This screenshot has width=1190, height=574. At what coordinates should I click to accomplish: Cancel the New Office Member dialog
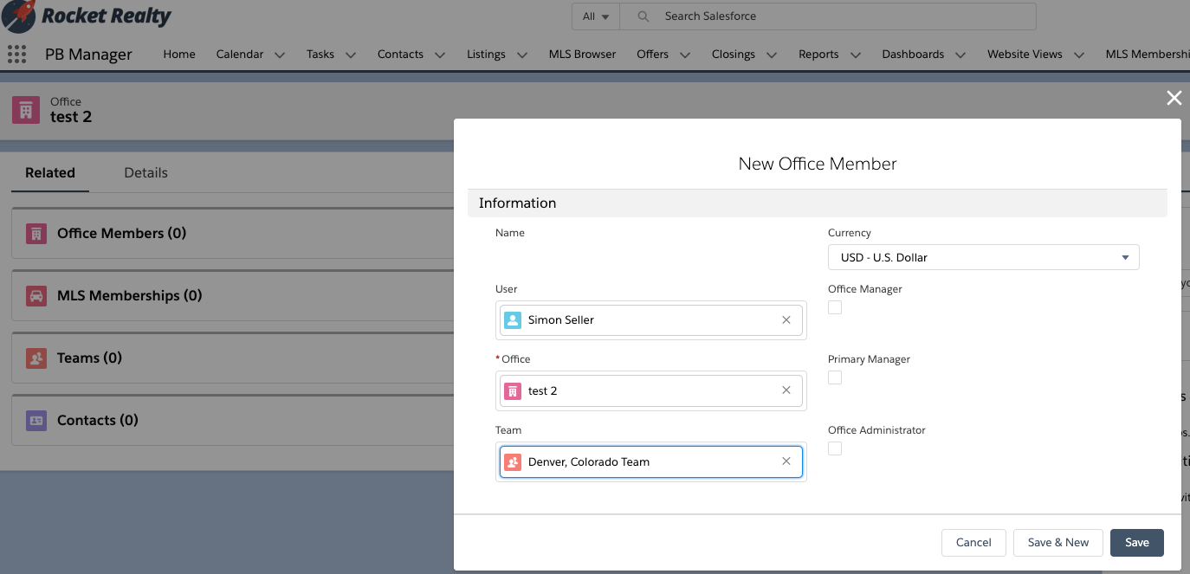pyautogui.click(x=973, y=542)
